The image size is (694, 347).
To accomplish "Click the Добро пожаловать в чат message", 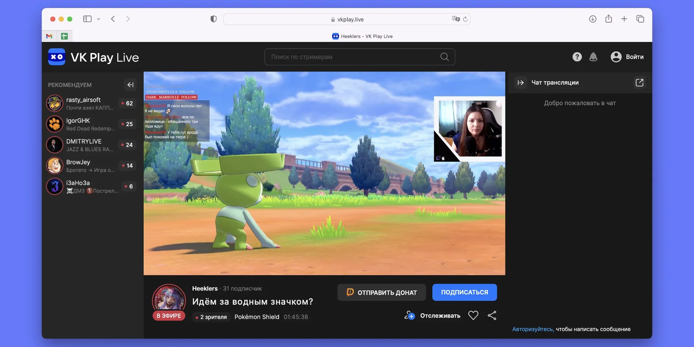I will pyautogui.click(x=580, y=103).
